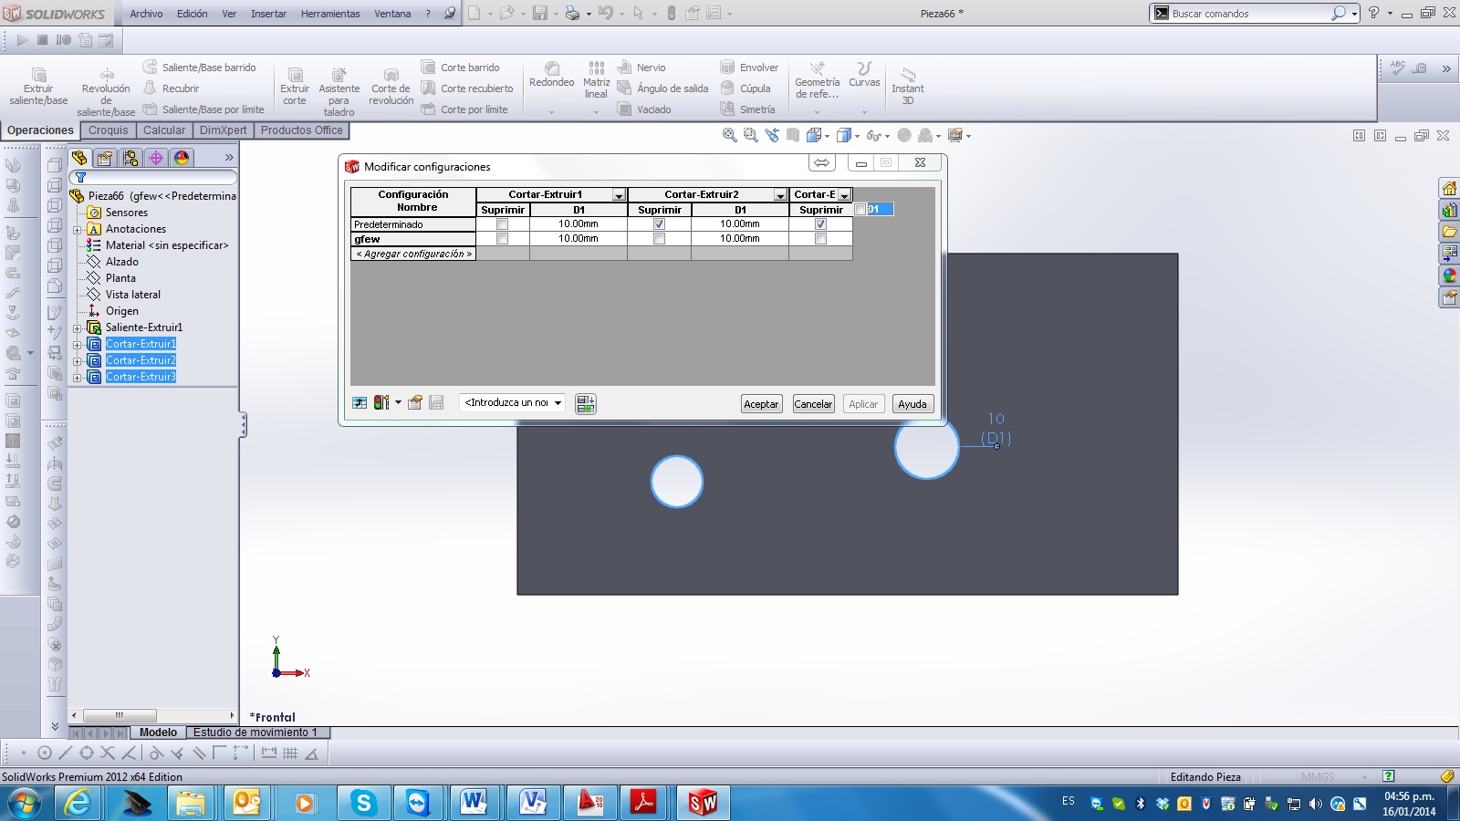Uncheck Predeterminado Suprimir for Cortar-Extruir3 column
Viewport: 1460px width, 821px height.
click(820, 224)
